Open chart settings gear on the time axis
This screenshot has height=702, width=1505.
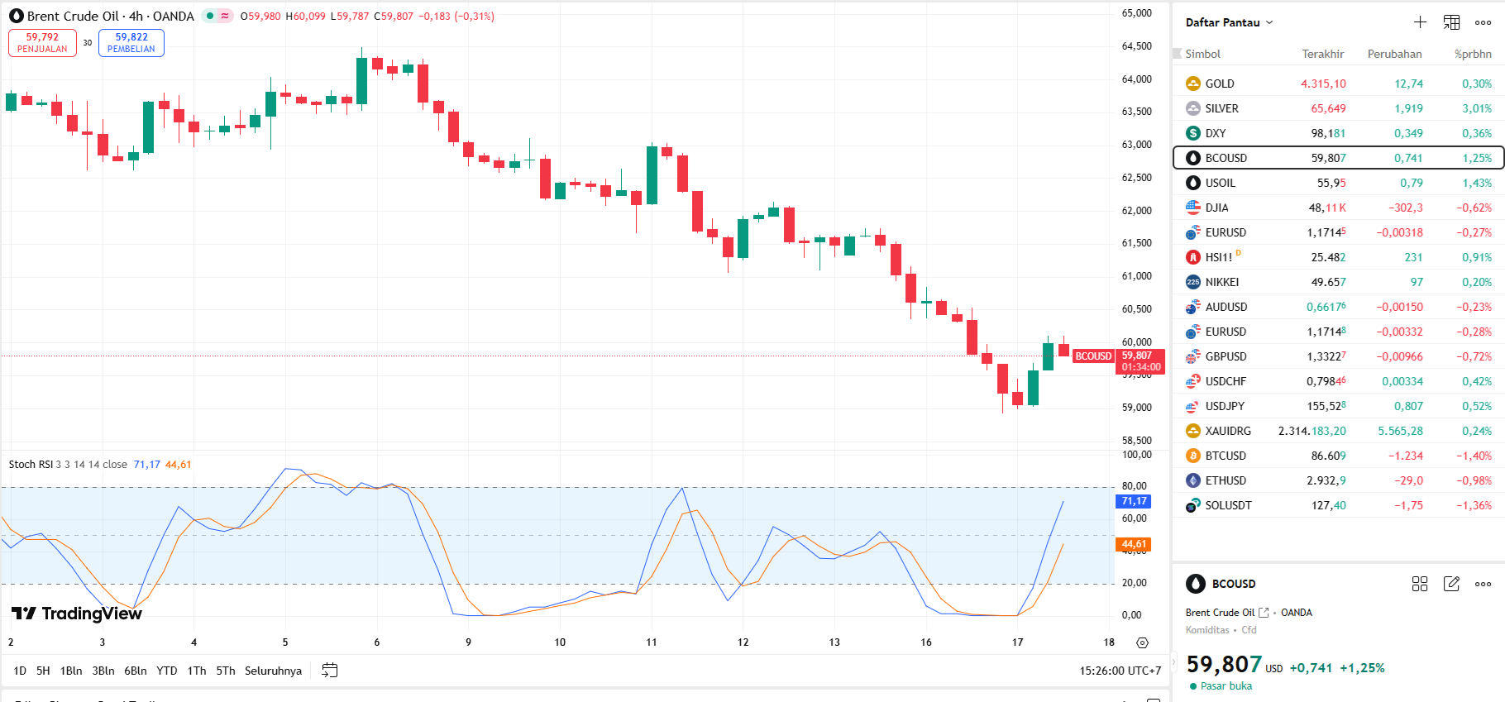pyautogui.click(x=1142, y=642)
